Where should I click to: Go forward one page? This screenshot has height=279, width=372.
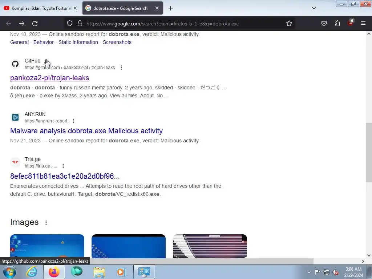pos(22,24)
